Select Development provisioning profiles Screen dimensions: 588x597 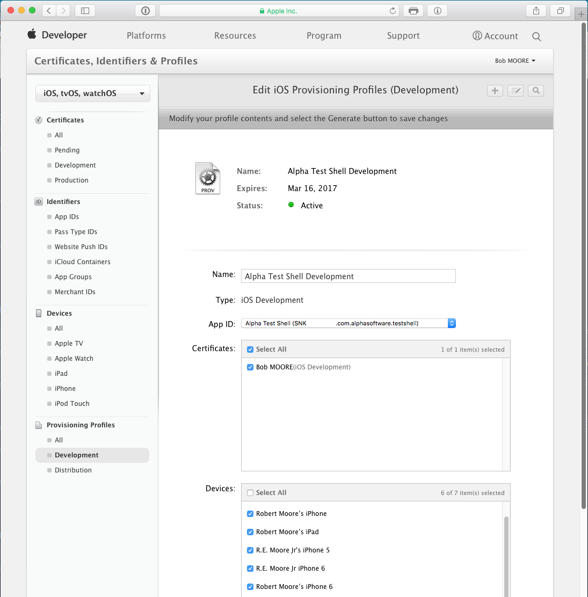coord(92,455)
